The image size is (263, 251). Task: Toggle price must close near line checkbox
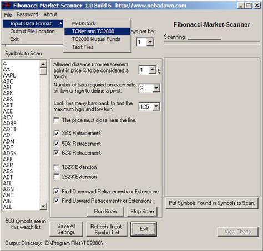pyautogui.click(x=57, y=120)
